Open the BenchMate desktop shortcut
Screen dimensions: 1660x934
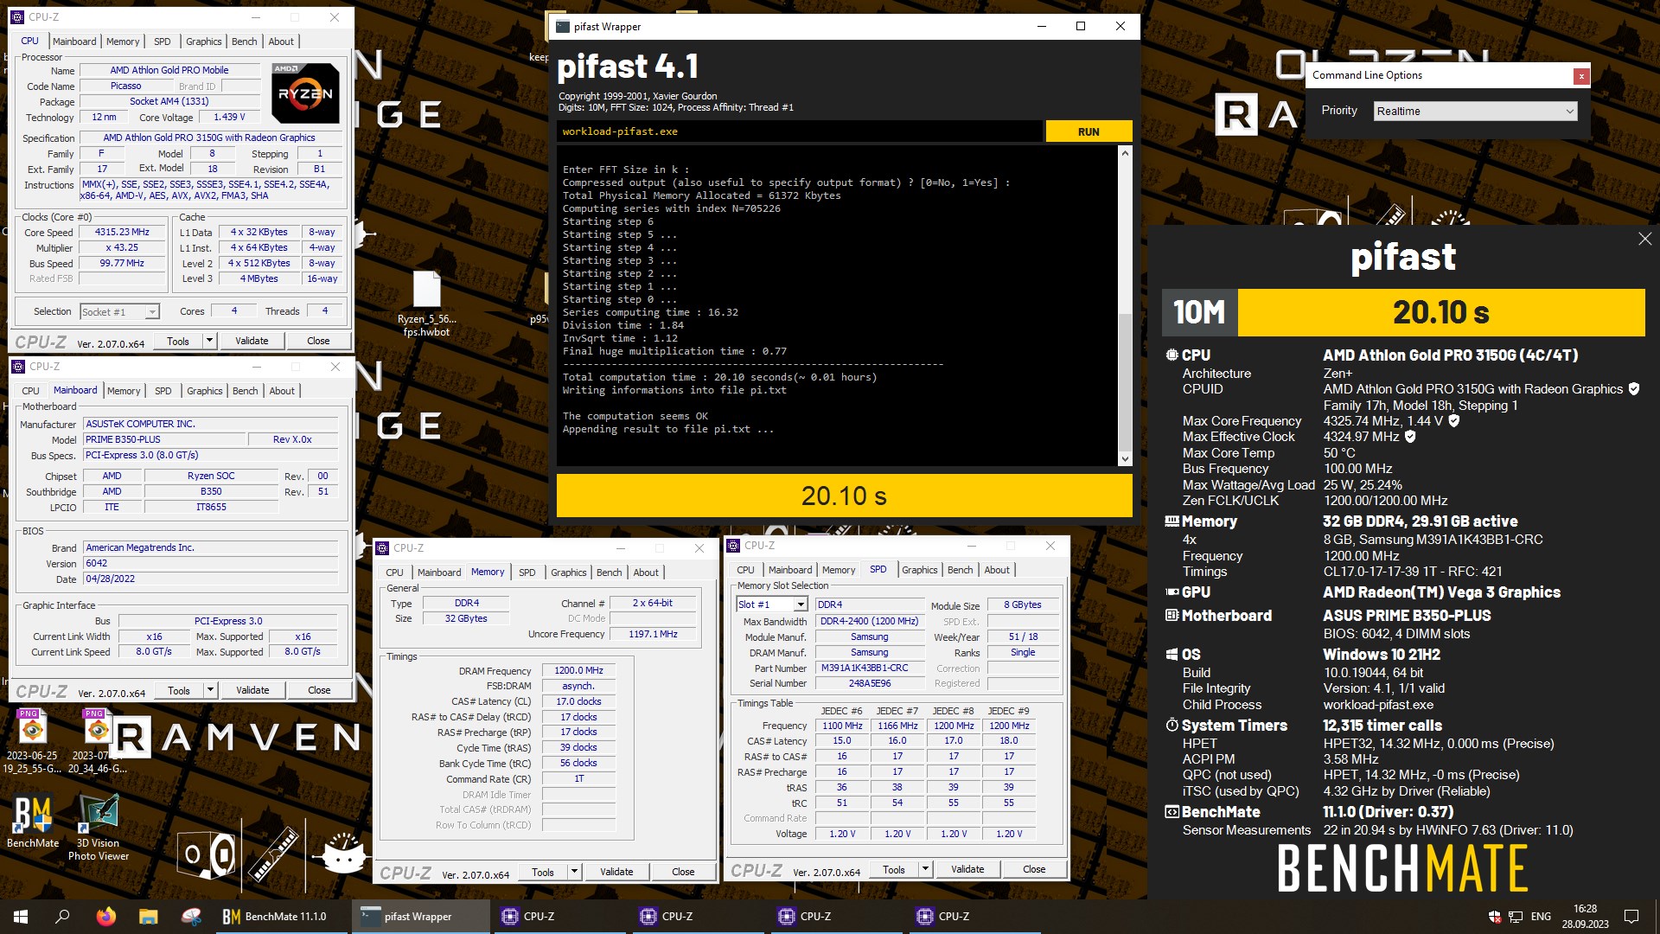point(33,822)
